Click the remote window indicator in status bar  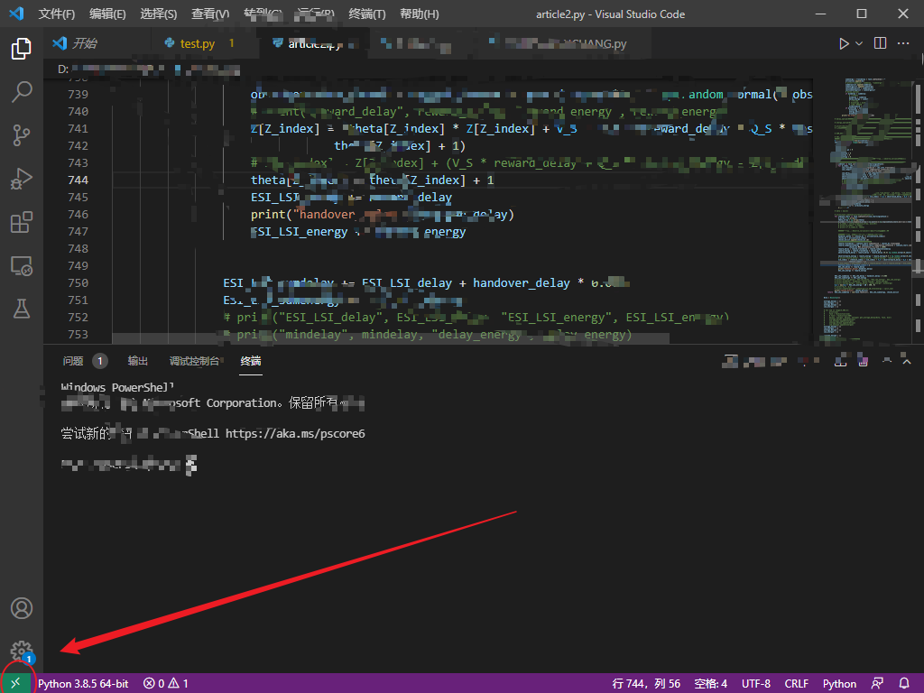click(x=16, y=684)
